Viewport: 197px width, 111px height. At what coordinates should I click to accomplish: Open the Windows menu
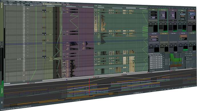point(11,1)
